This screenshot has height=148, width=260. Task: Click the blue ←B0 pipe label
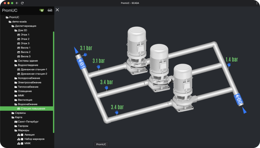[239, 100]
